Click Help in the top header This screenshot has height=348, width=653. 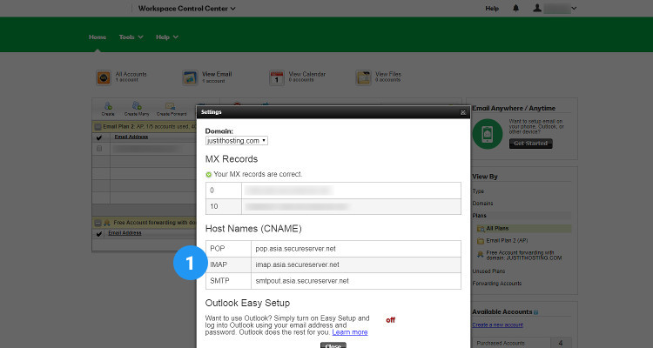coord(492,9)
